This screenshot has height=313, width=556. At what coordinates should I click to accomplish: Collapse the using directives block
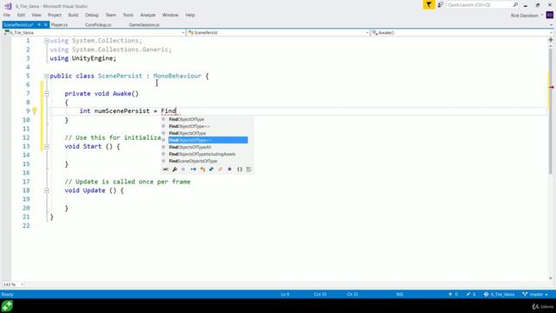click(x=46, y=41)
